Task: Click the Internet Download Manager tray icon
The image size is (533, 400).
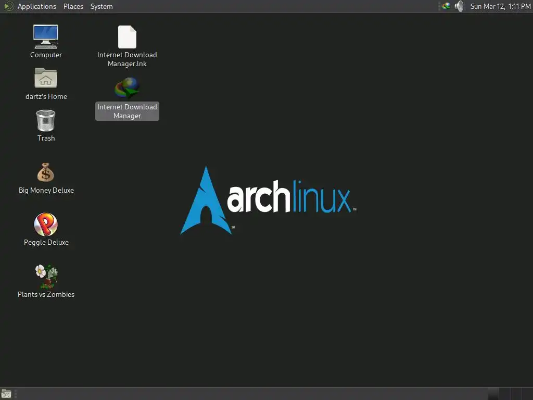Action: [x=446, y=6]
